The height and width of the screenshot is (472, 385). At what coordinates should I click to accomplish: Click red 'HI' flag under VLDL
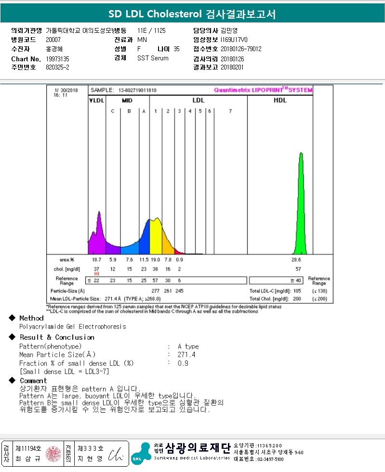[96, 274]
